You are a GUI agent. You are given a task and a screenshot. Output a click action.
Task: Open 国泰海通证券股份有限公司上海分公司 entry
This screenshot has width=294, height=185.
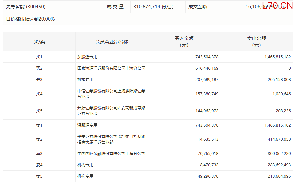click(x=111, y=68)
